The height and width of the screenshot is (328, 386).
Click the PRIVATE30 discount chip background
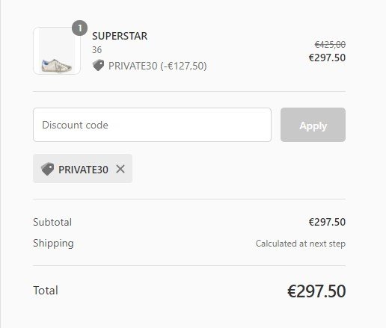pos(83,169)
